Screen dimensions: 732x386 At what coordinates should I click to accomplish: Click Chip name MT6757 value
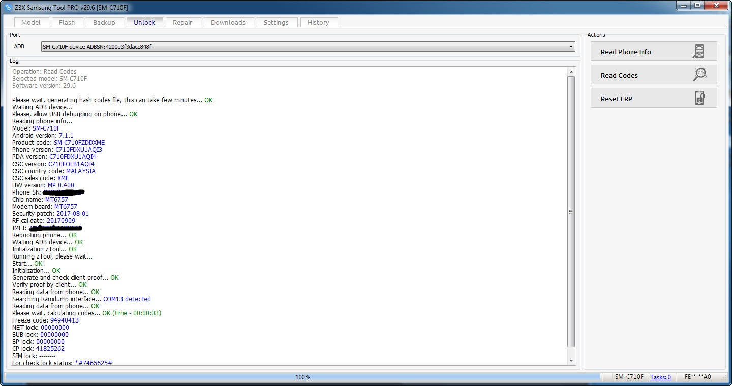pyautogui.click(x=56, y=200)
